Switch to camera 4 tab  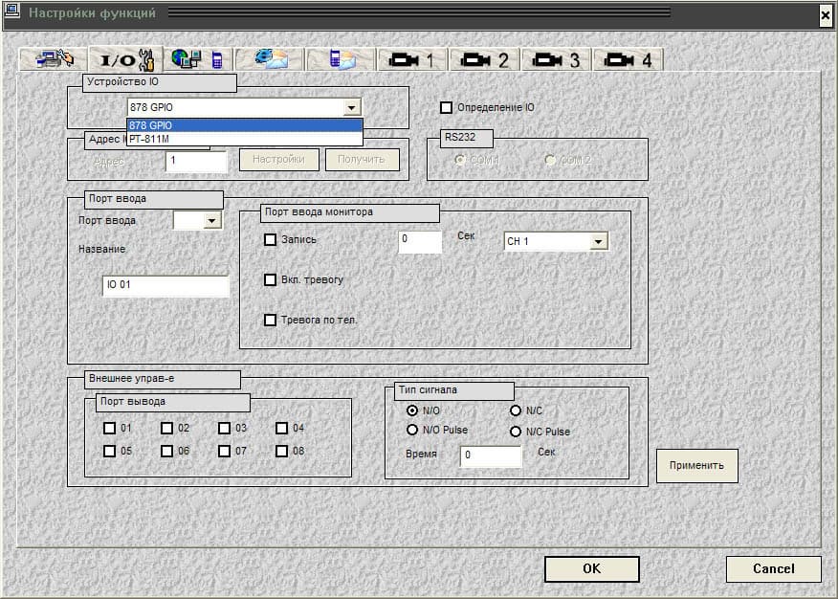[x=628, y=59]
